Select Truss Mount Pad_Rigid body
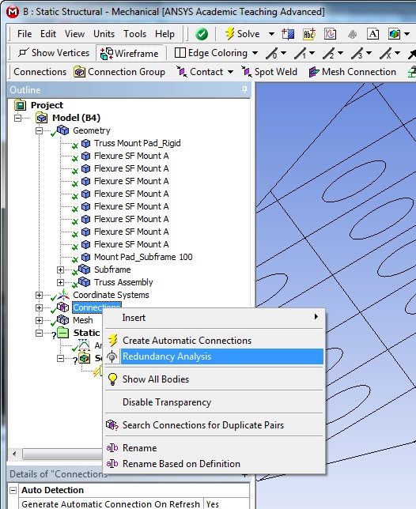This screenshot has width=416, height=509. [x=137, y=143]
